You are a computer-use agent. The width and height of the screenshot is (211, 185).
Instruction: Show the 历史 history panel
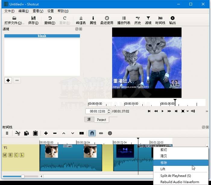137,20
